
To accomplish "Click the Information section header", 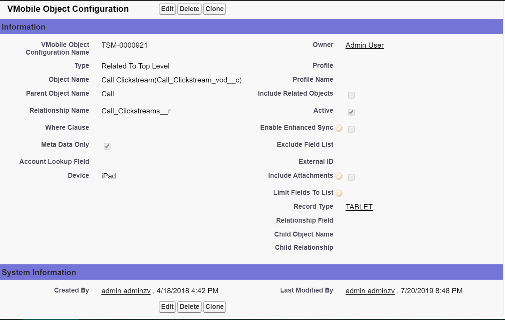I will (24, 27).
